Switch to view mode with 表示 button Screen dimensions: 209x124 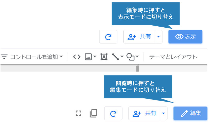(x=186, y=37)
